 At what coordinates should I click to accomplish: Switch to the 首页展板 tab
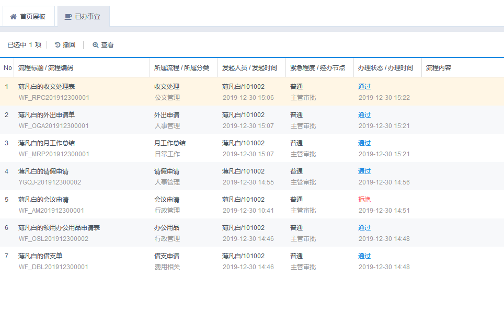pos(28,17)
